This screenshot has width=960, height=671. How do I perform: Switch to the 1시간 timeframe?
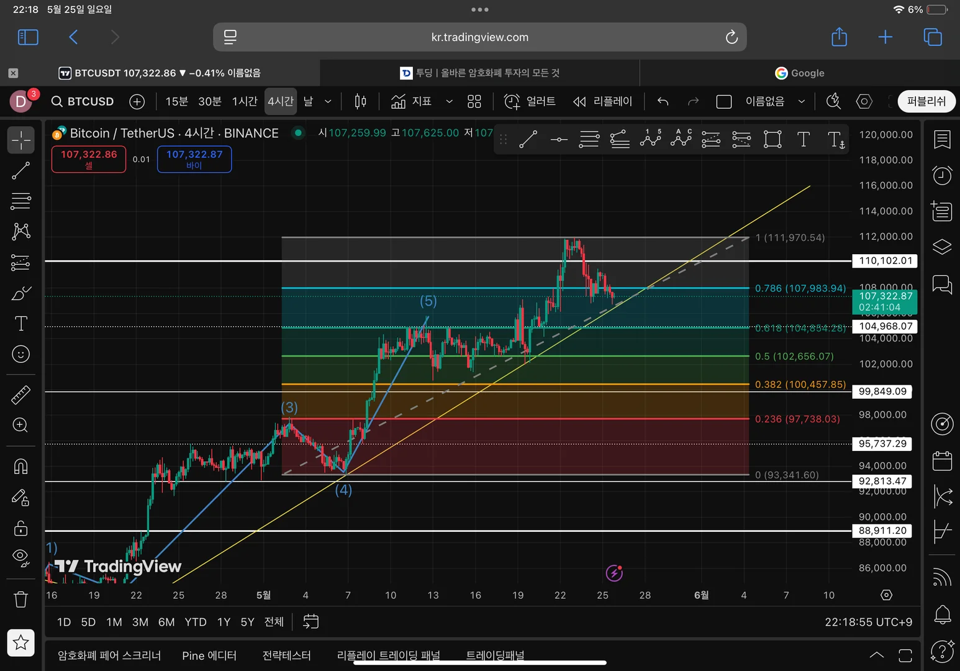click(x=244, y=101)
